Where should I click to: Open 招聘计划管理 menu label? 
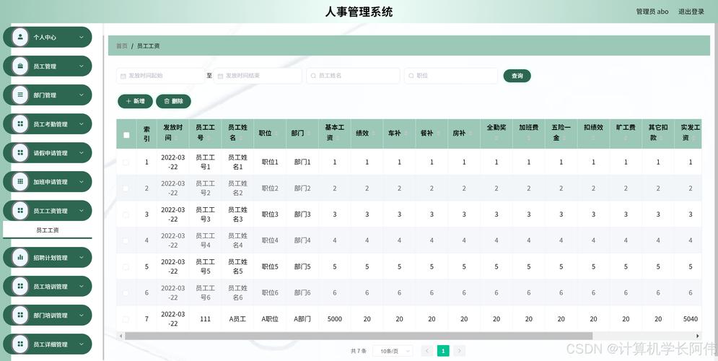pos(50,258)
